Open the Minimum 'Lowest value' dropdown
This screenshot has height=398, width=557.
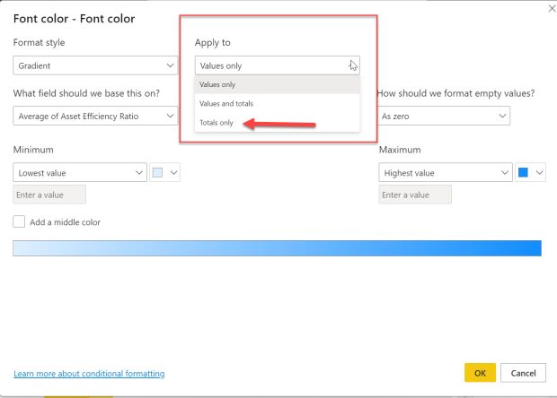(80, 172)
